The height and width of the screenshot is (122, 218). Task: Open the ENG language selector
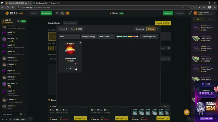pyautogui.click(x=16, y=119)
